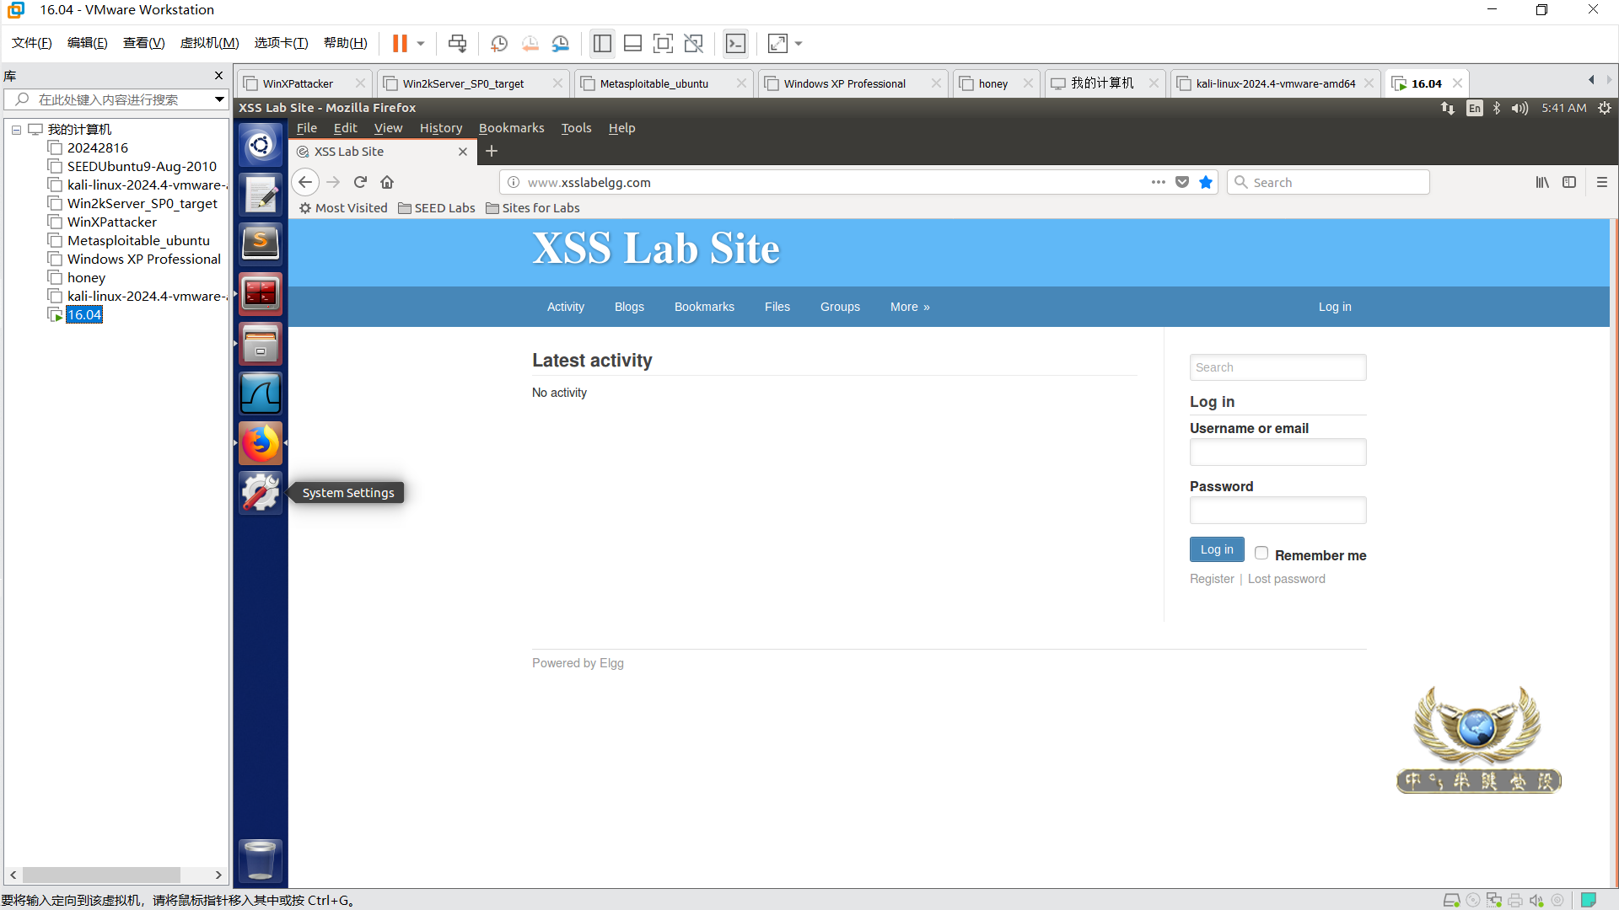Expand the library search dropdown arrow
The height and width of the screenshot is (910, 1619).
point(219,99)
